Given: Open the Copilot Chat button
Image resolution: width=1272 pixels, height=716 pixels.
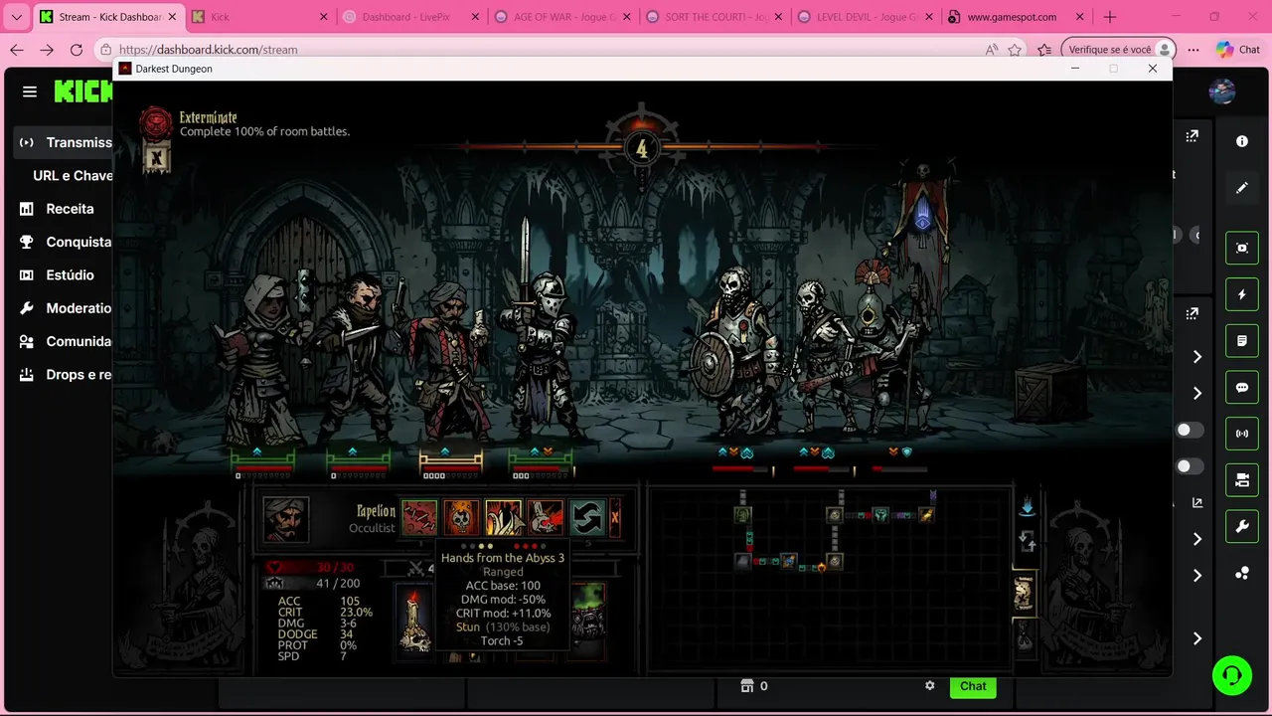Looking at the screenshot, I should pyautogui.click(x=1238, y=50).
